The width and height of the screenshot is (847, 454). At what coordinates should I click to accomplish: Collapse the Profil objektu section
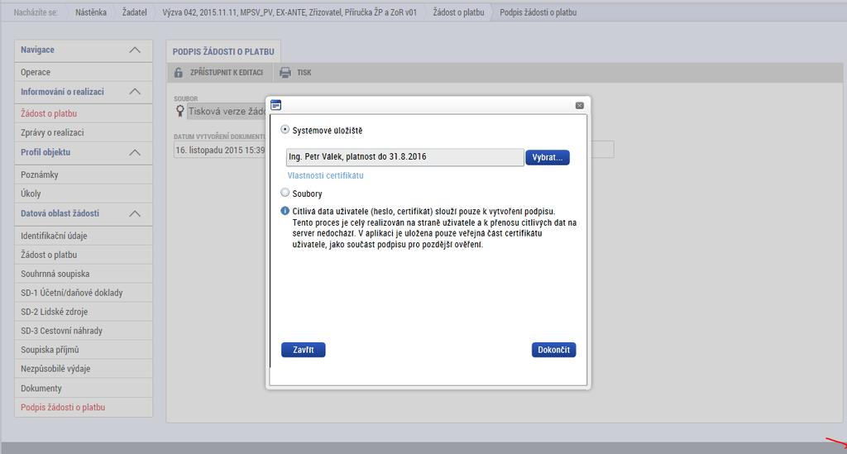tap(135, 152)
